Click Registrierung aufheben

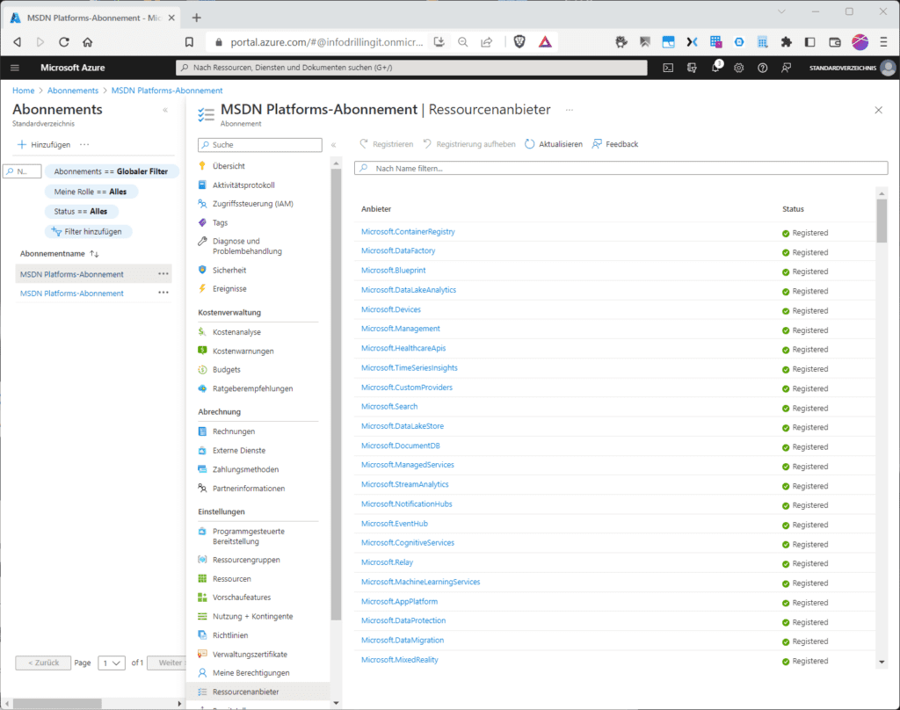[x=469, y=144]
